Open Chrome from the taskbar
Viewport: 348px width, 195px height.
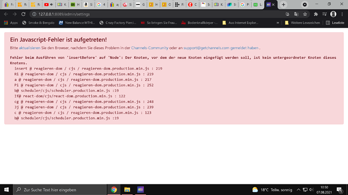click(114, 189)
